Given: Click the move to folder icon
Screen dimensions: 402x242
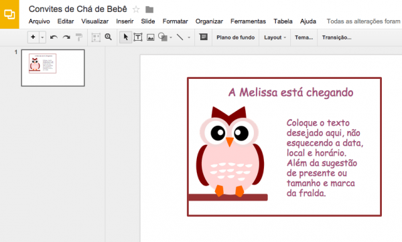Looking at the screenshot, I should tap(149, 10).
